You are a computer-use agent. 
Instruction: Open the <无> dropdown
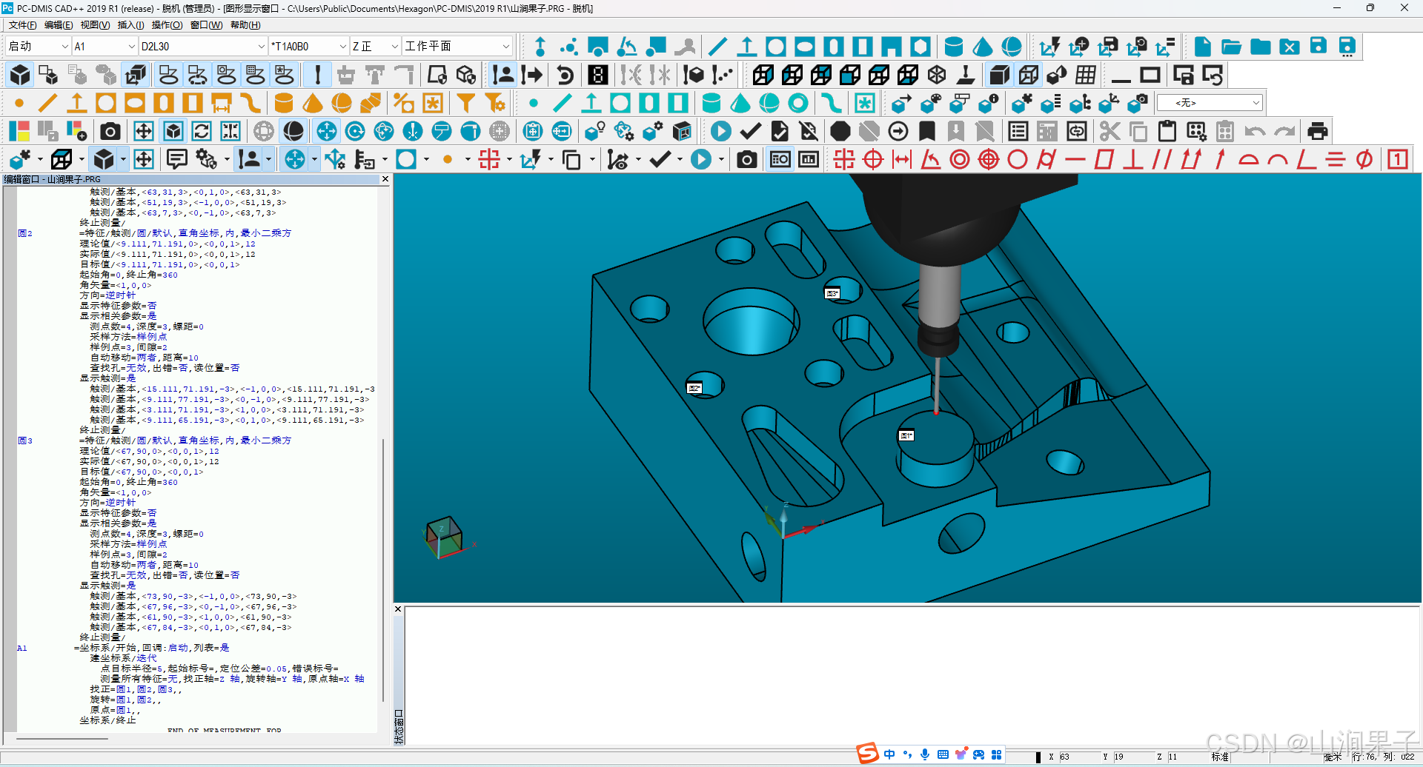point(1209,103)
